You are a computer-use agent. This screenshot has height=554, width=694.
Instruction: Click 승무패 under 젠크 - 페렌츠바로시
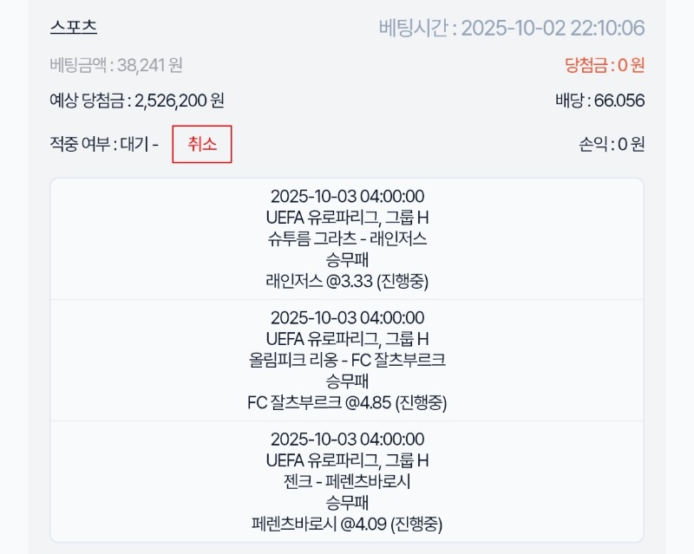click(347, 503)
